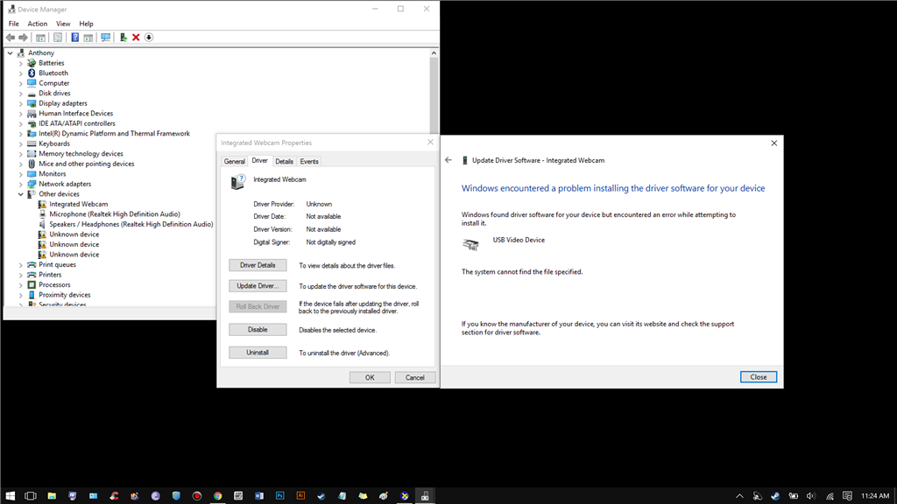Select Intel(R) Dynamic Platform and Thermal Framework

(x=114, y=134)
